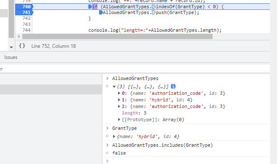Click the horizontal scrollbar thumb in editor
277x164 pixels.
[117, 37]
